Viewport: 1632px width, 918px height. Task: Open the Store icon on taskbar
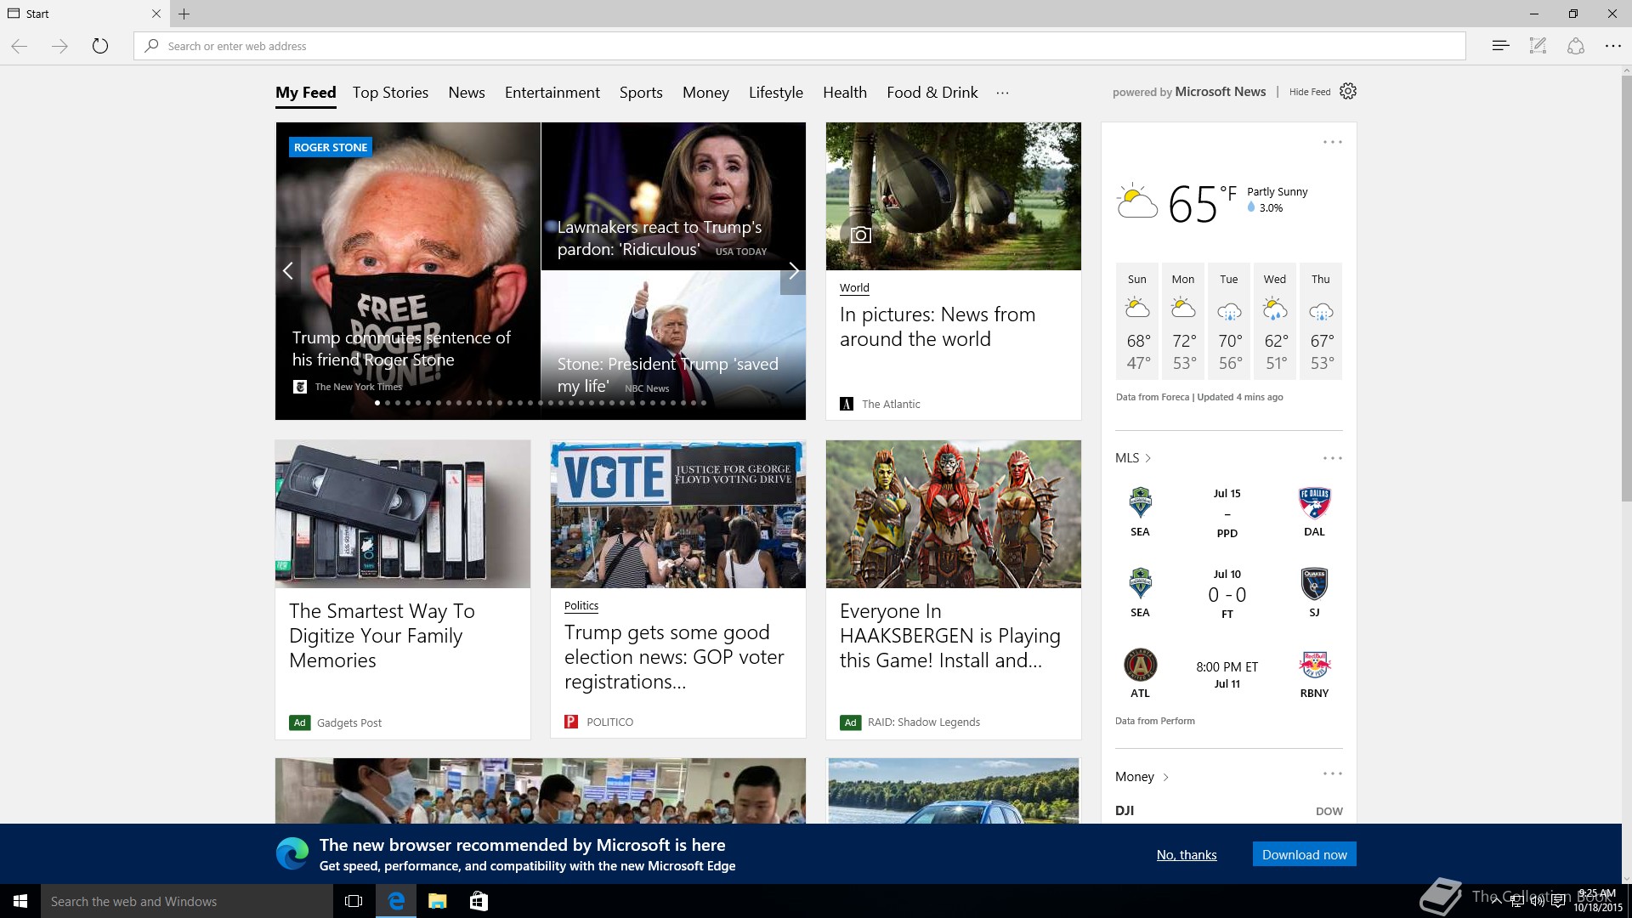pos(479,901)
